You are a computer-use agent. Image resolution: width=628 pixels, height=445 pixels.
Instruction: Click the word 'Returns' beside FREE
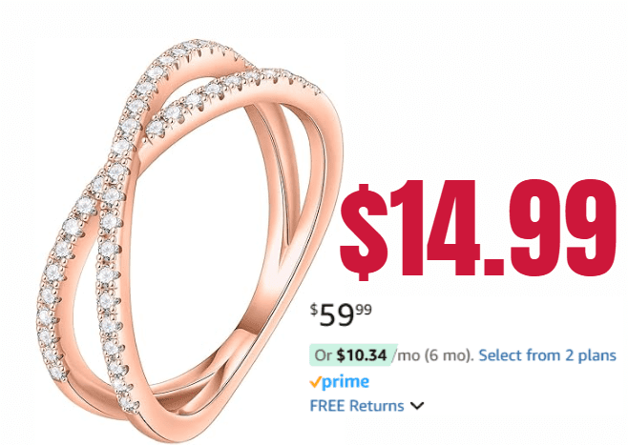[x=376, y=406]
